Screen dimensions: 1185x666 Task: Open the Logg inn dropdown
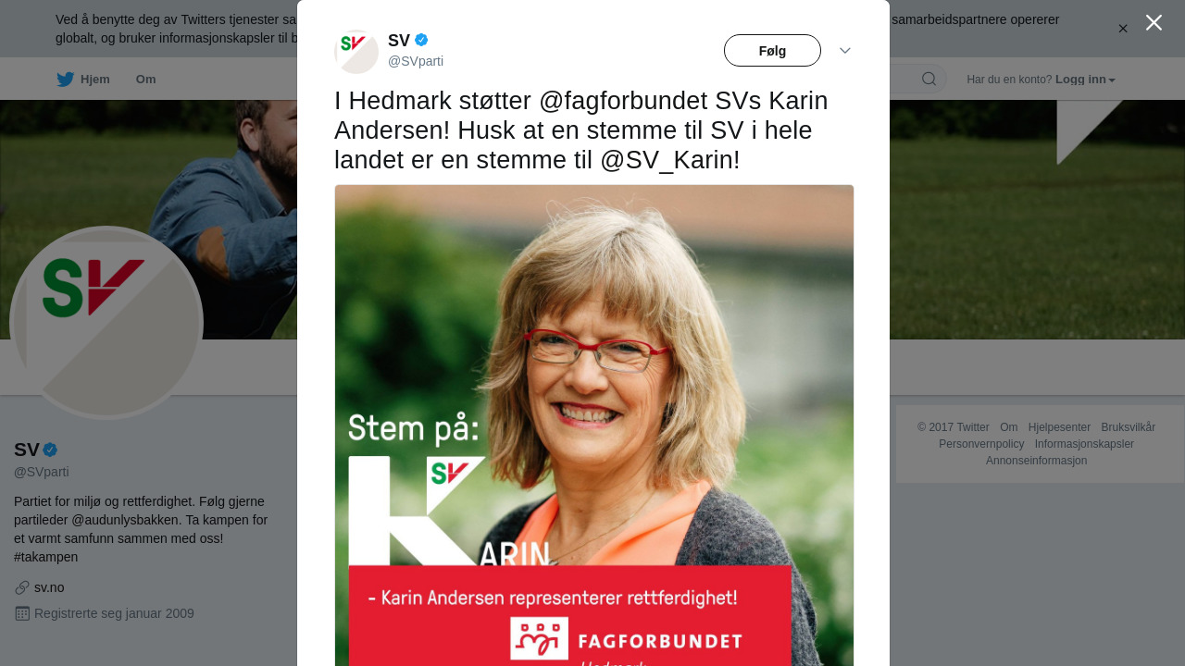pos(1085,80)
